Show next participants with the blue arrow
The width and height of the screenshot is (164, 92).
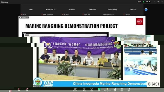(146, 10)
